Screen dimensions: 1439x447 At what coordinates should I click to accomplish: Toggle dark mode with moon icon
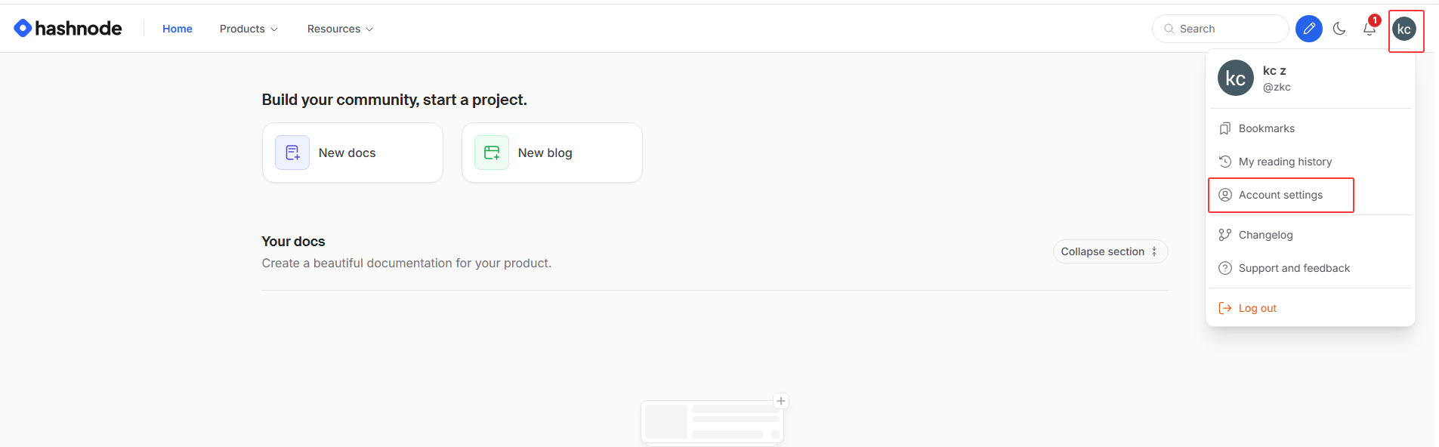point(1339,29)
